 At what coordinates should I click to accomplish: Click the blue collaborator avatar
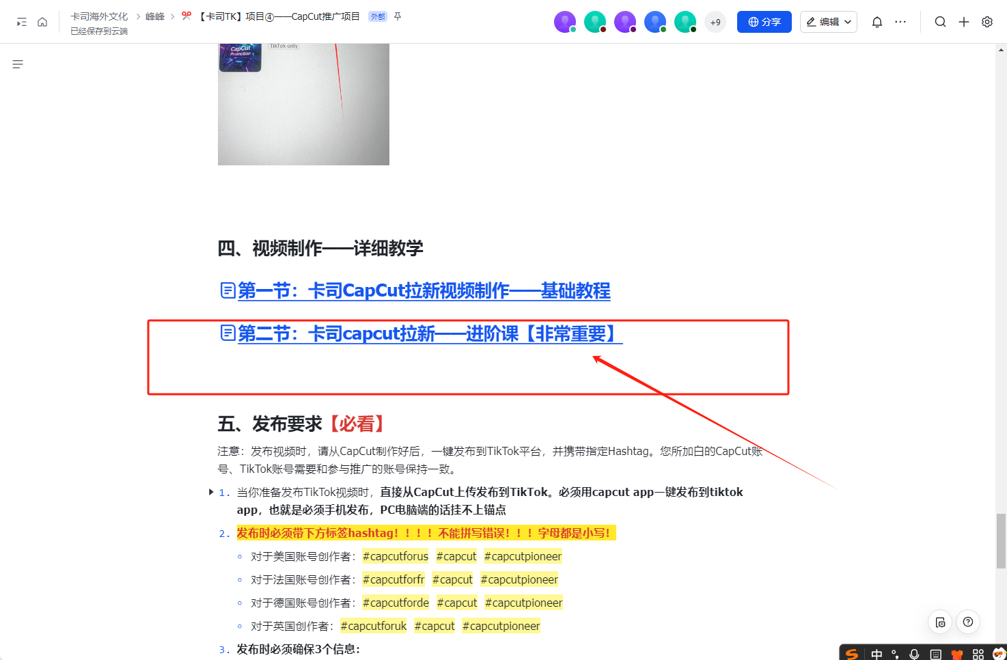(x=655, y=22)
